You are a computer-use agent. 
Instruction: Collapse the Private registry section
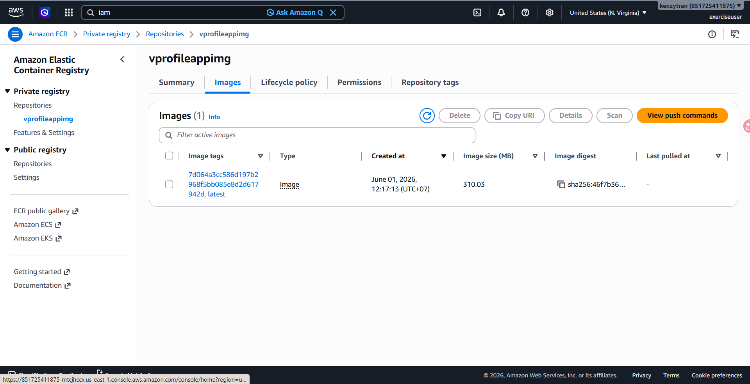coord(7,91)
